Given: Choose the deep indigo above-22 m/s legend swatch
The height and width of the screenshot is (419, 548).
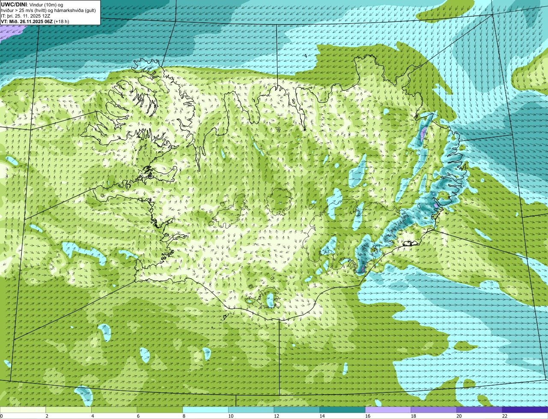Looking at the screenshot, I should click(525, 410).
